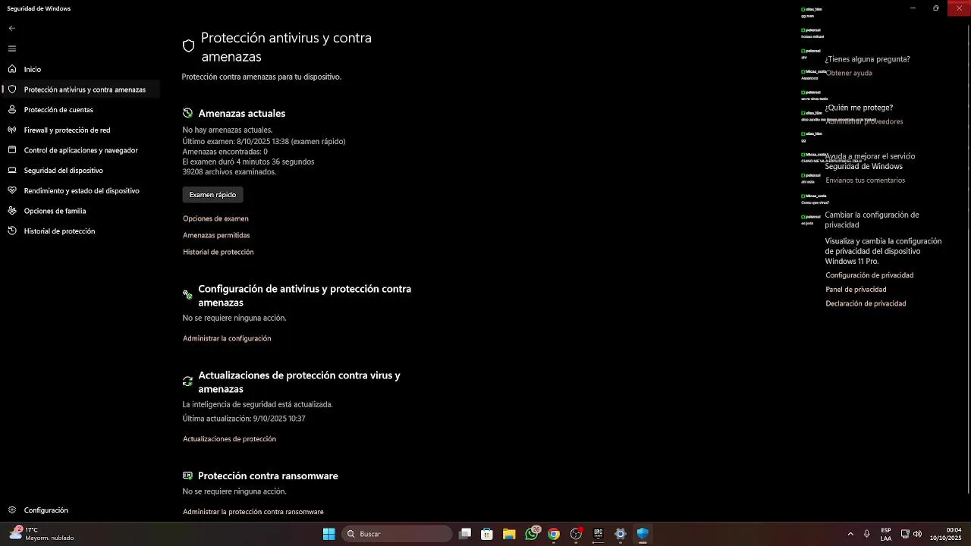
Task: Open Declaración de privacidad link
Action: pos(866,303)
